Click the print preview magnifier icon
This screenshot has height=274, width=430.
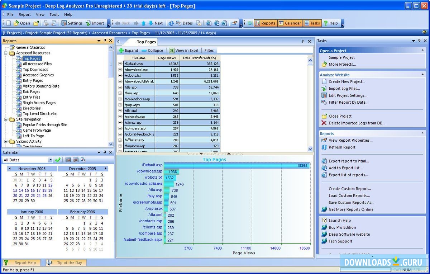54,23
